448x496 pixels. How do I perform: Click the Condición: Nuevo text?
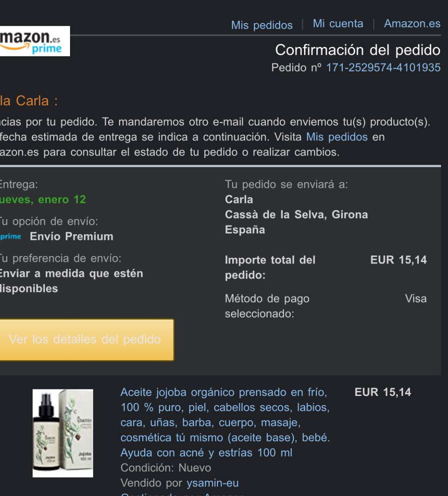pyautogui.click(x=166, y=468)
